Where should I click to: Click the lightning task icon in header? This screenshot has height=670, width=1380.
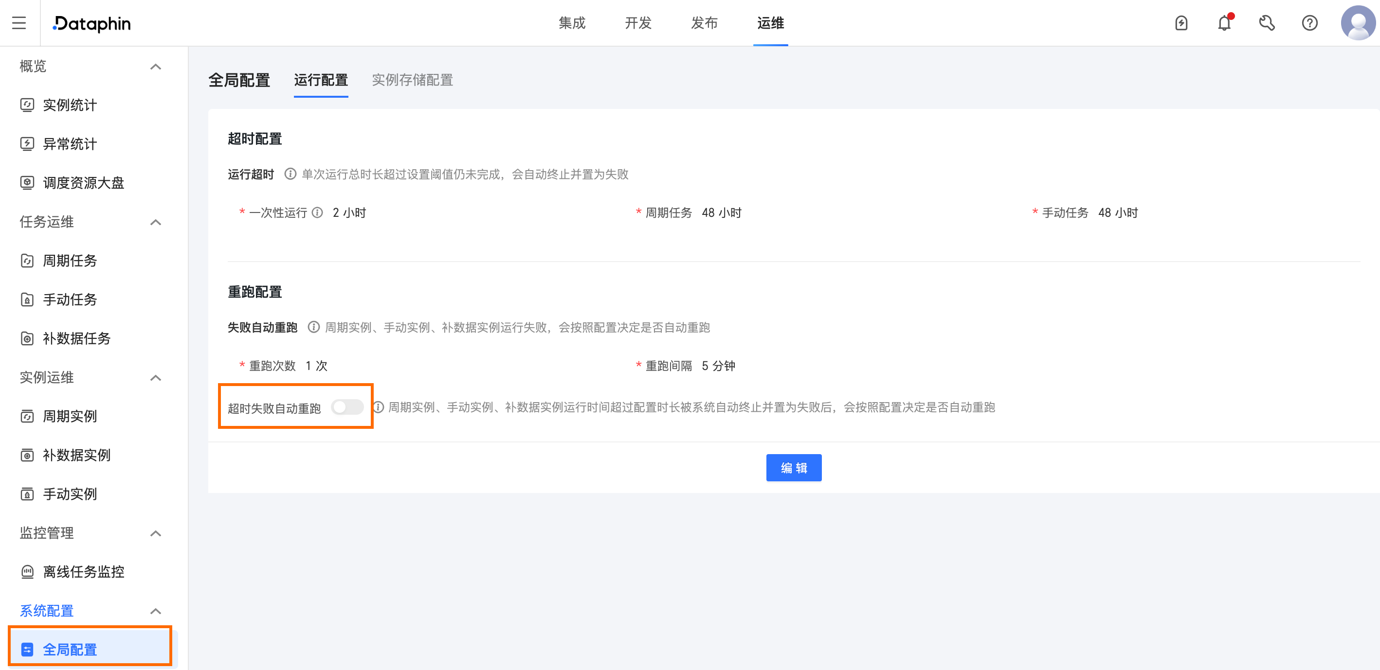[1181, 23]
